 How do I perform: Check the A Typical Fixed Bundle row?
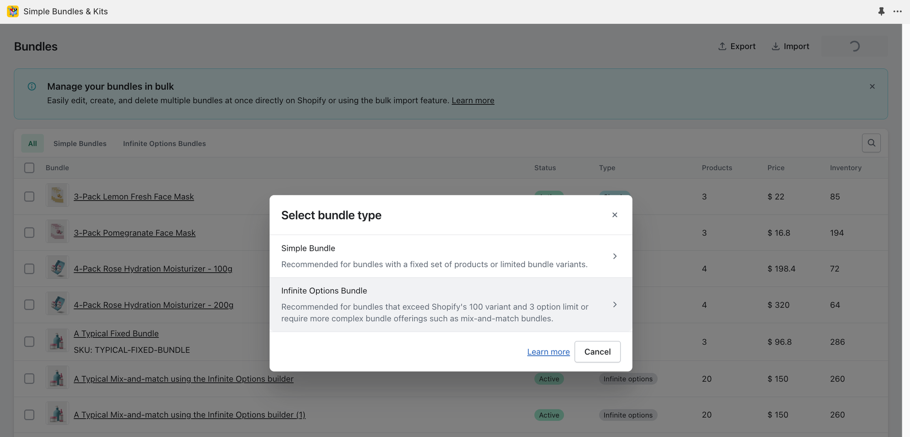(x=29, y=342)
